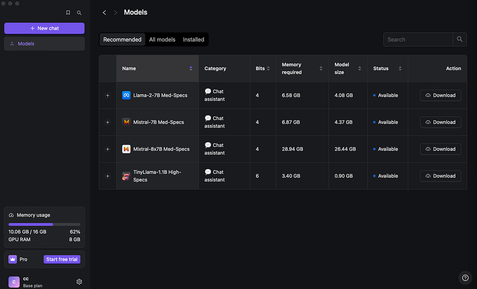Click chat bubble icon in TinyLlama row

coord(208,172)
